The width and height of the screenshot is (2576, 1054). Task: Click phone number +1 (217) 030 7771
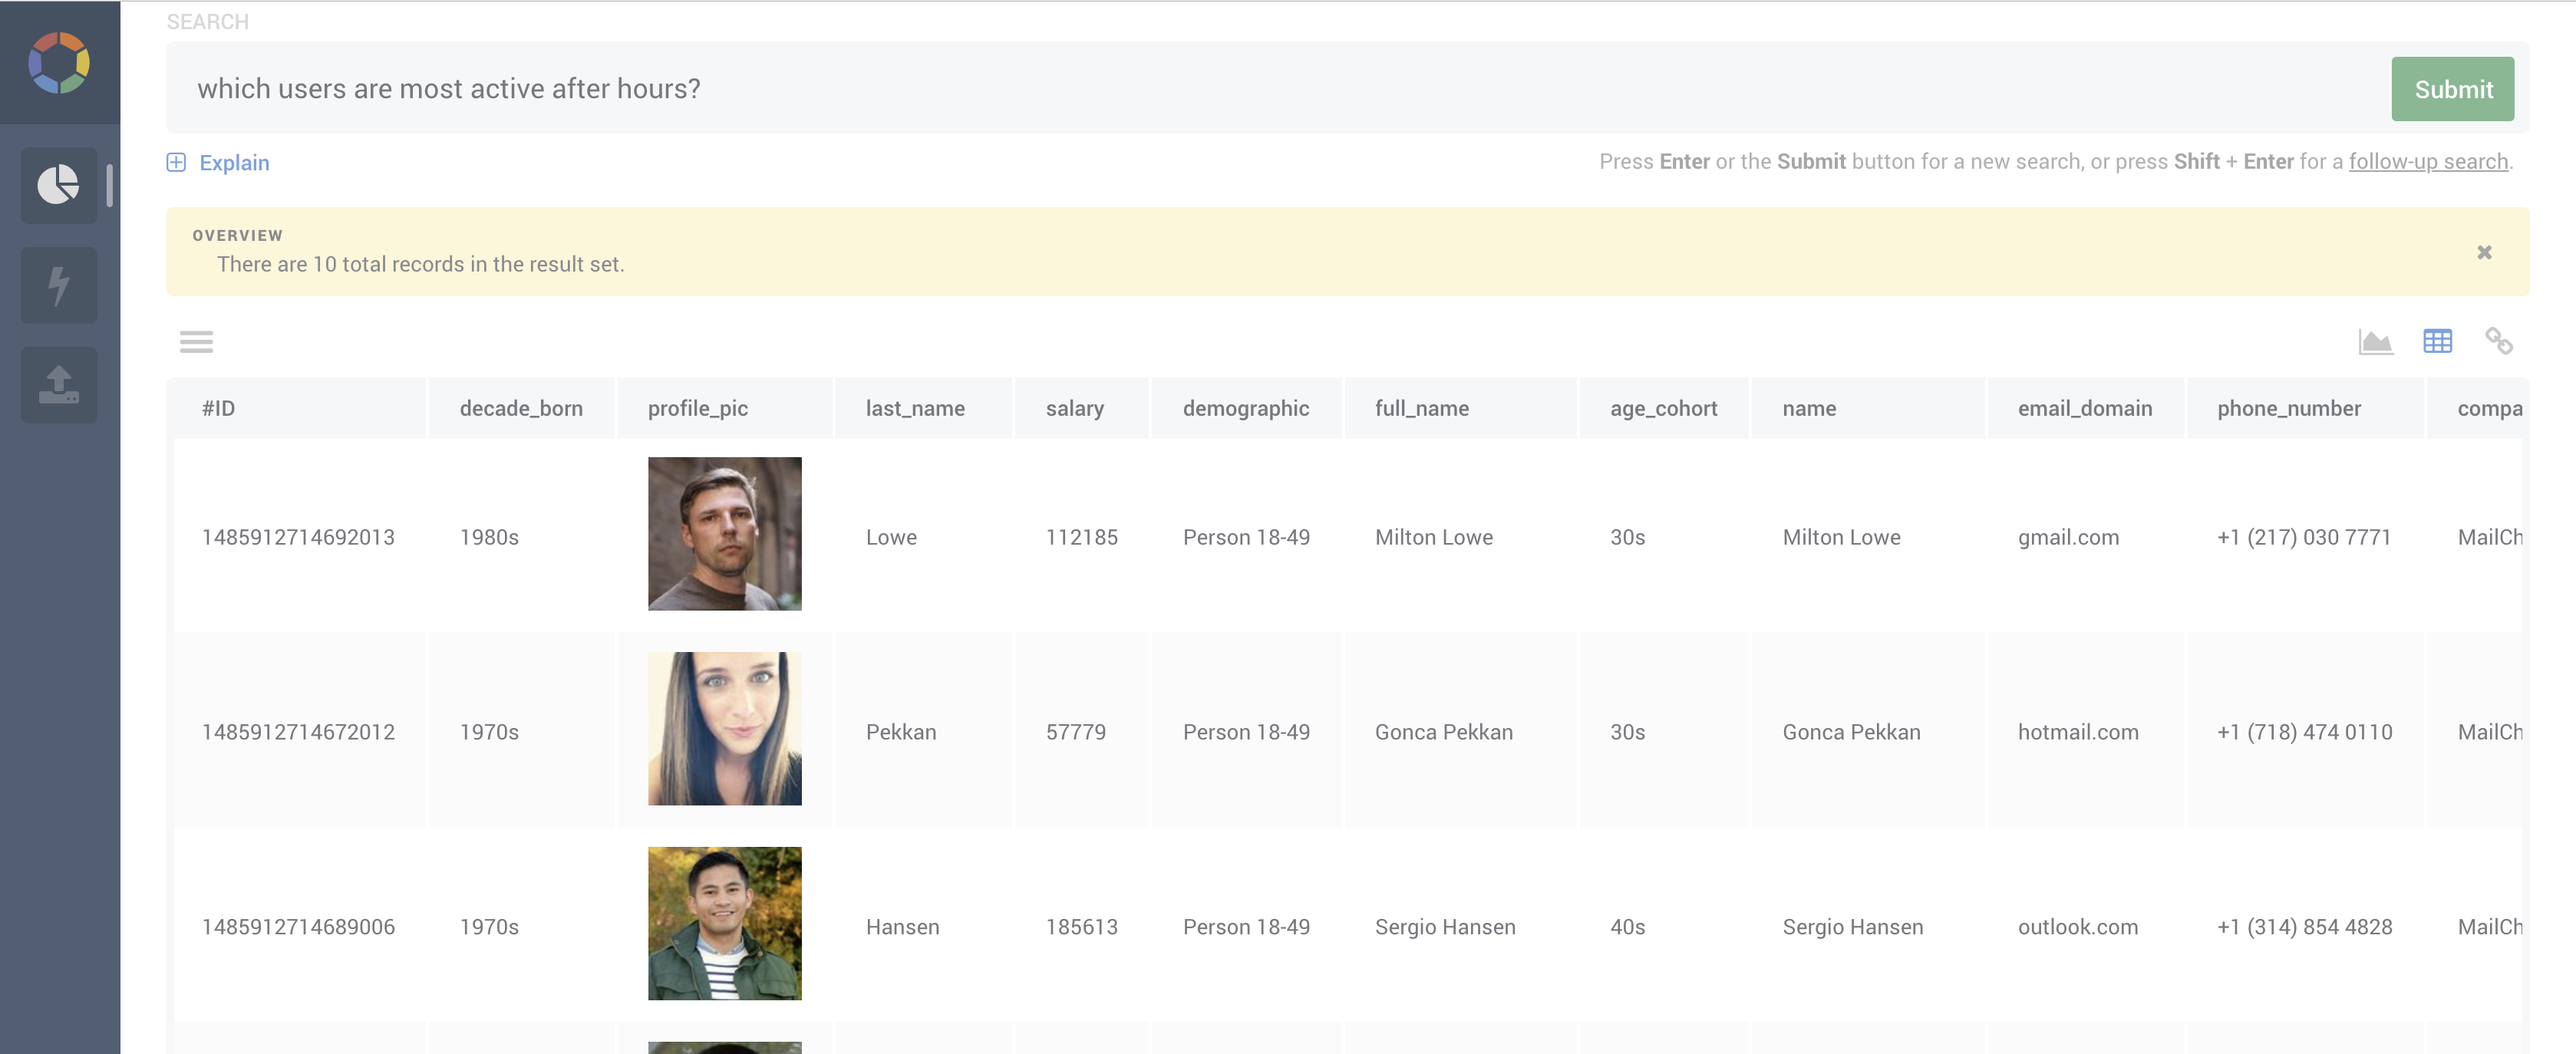click(2304, 537)
